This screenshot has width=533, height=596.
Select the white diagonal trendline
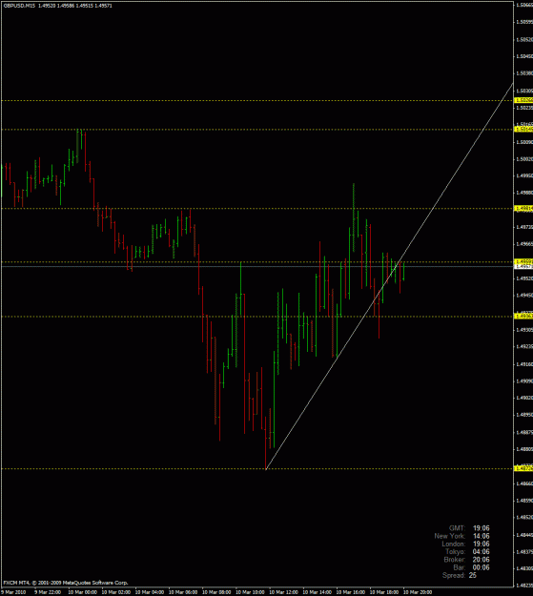[389, 276]
